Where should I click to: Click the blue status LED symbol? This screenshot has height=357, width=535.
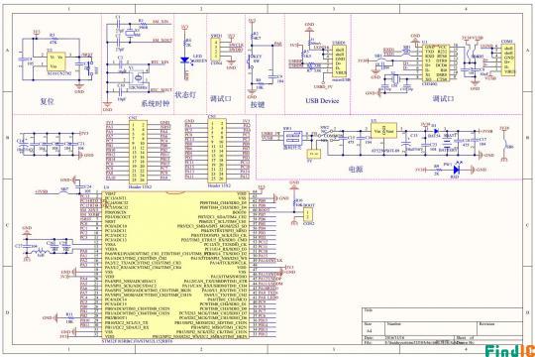[x=184, y=60]
